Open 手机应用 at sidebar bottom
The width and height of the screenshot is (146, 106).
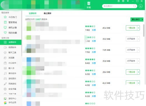pos(10,103)
